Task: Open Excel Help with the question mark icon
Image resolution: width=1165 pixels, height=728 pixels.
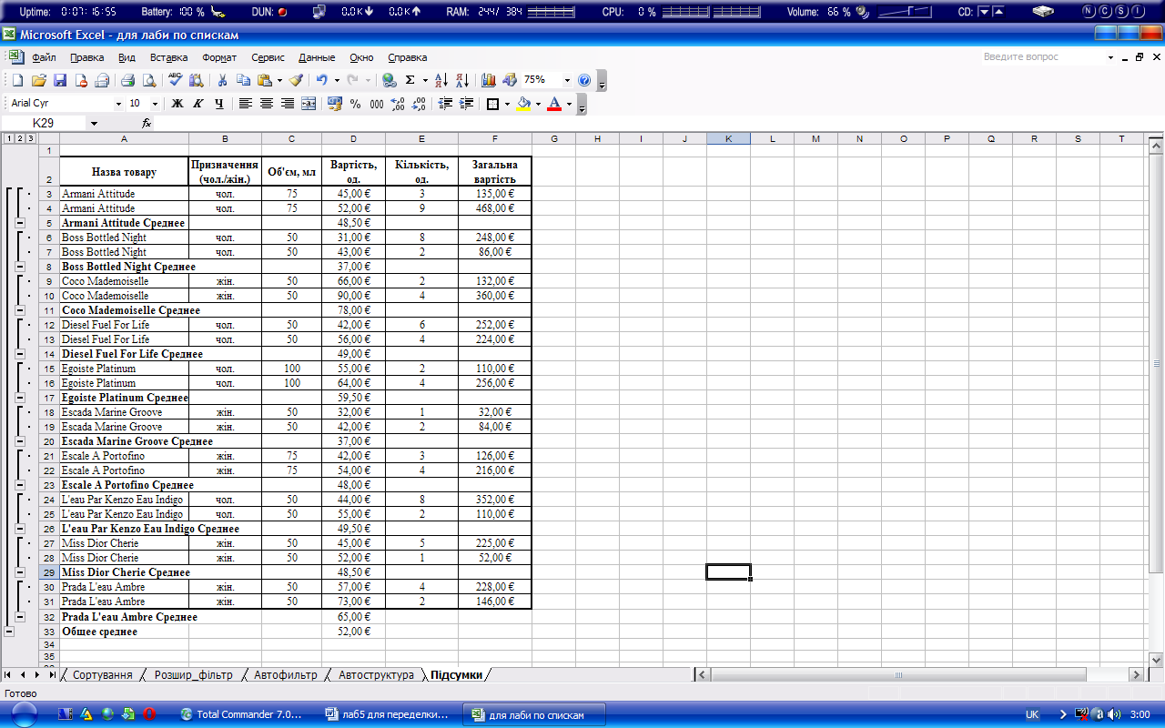Action: point(584,80)
